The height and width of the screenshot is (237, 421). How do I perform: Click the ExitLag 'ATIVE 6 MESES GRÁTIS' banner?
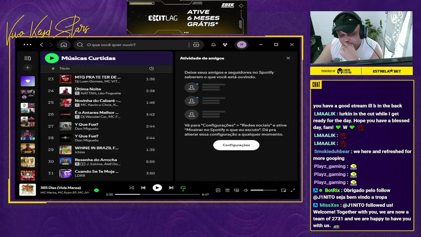187,17
